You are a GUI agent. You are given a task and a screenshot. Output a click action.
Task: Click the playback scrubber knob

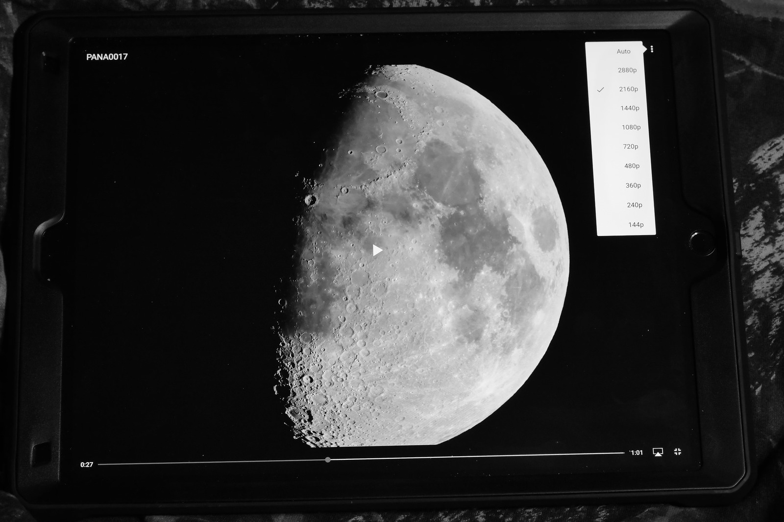328,460
